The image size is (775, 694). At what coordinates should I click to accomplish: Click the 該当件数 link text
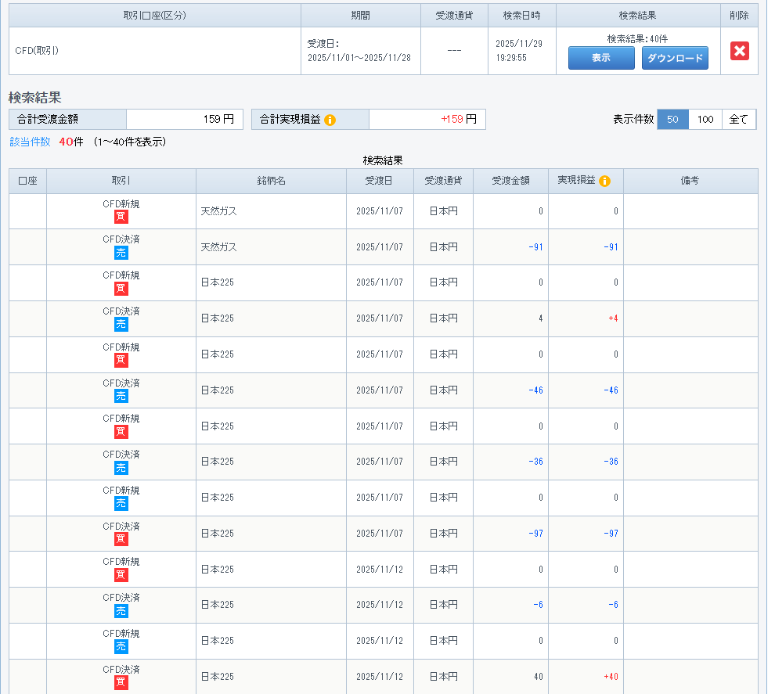click(x=30, y=142)
